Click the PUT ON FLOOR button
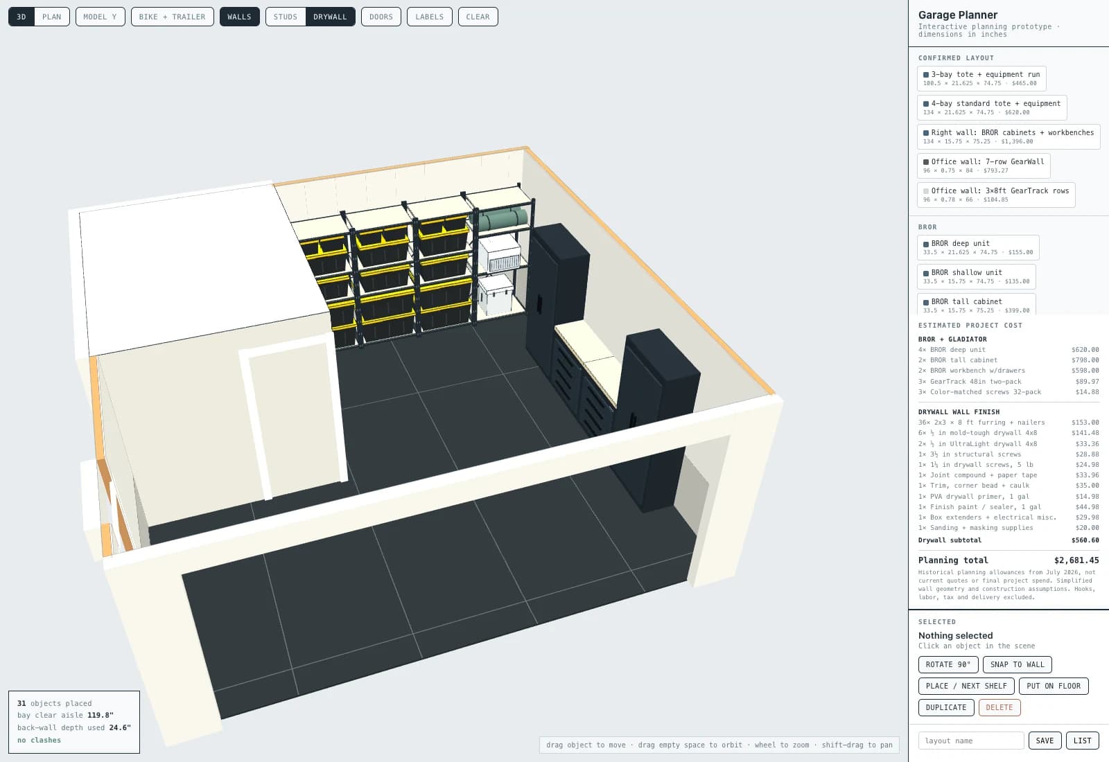Image resolution: width=1109 pixels, height=762 pixels. (x=1054, y=686)
